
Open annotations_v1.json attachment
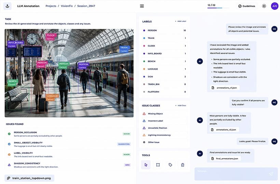coord(225,88)
